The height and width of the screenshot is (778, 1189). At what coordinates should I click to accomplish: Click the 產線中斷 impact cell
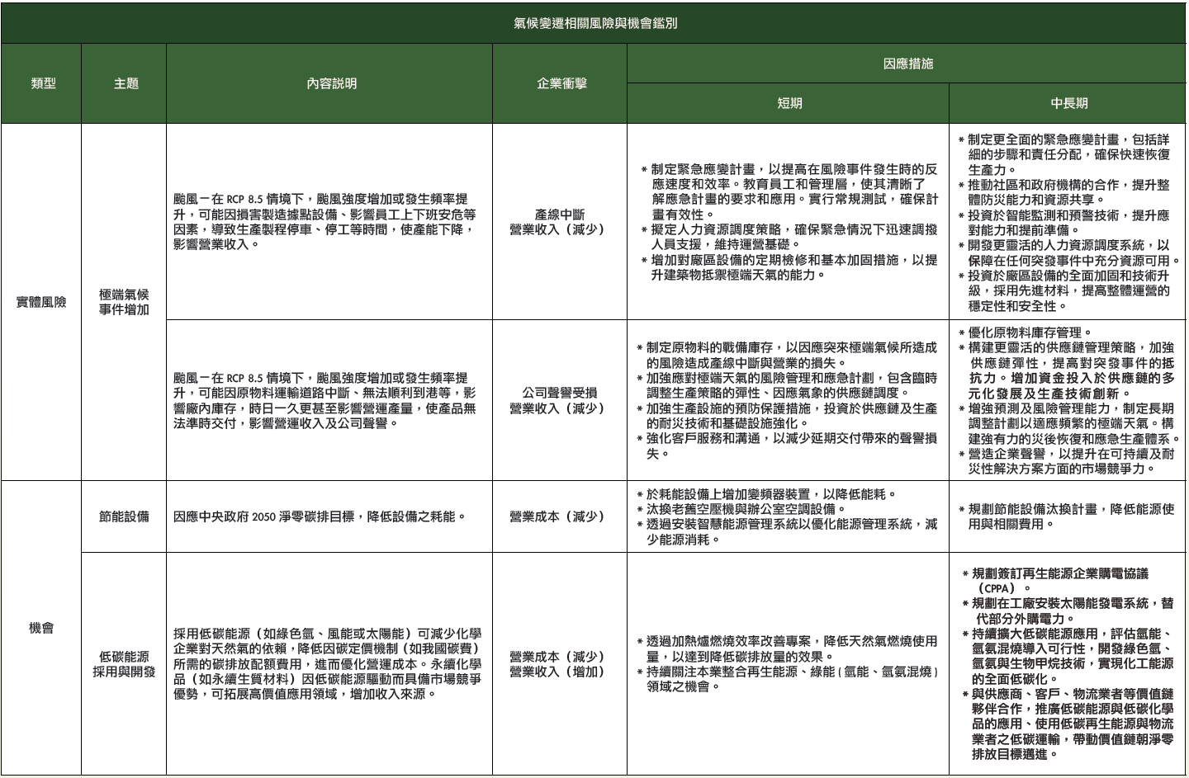pyautogui.click(x=560, y=222)
